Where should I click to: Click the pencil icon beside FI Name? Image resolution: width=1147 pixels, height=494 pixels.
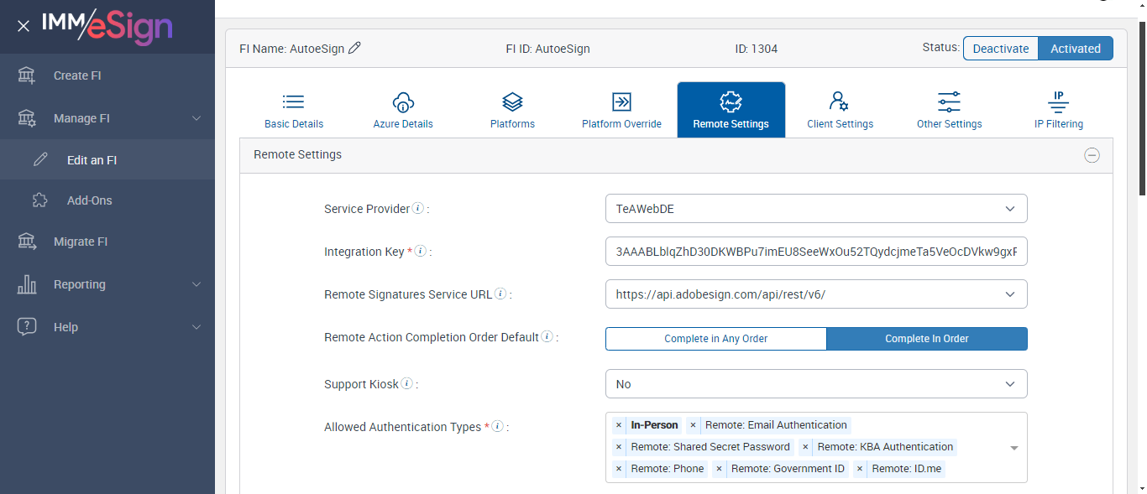tap(354, 49)
